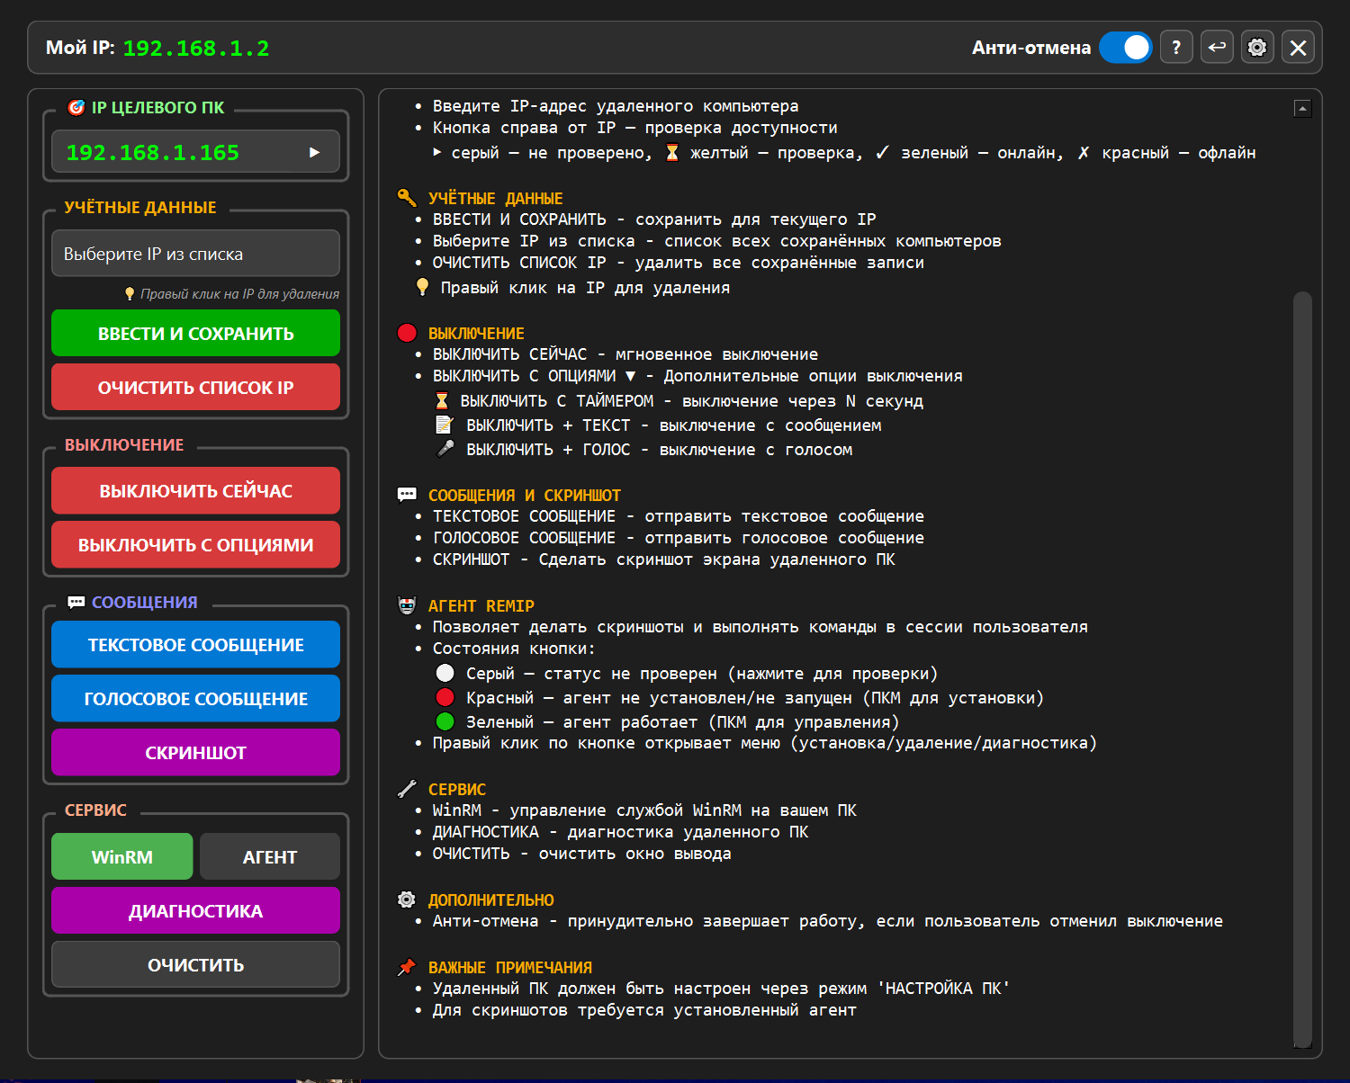
Task: Click the "?" help icon in toolbar
Action: [x=1176, y=47]
